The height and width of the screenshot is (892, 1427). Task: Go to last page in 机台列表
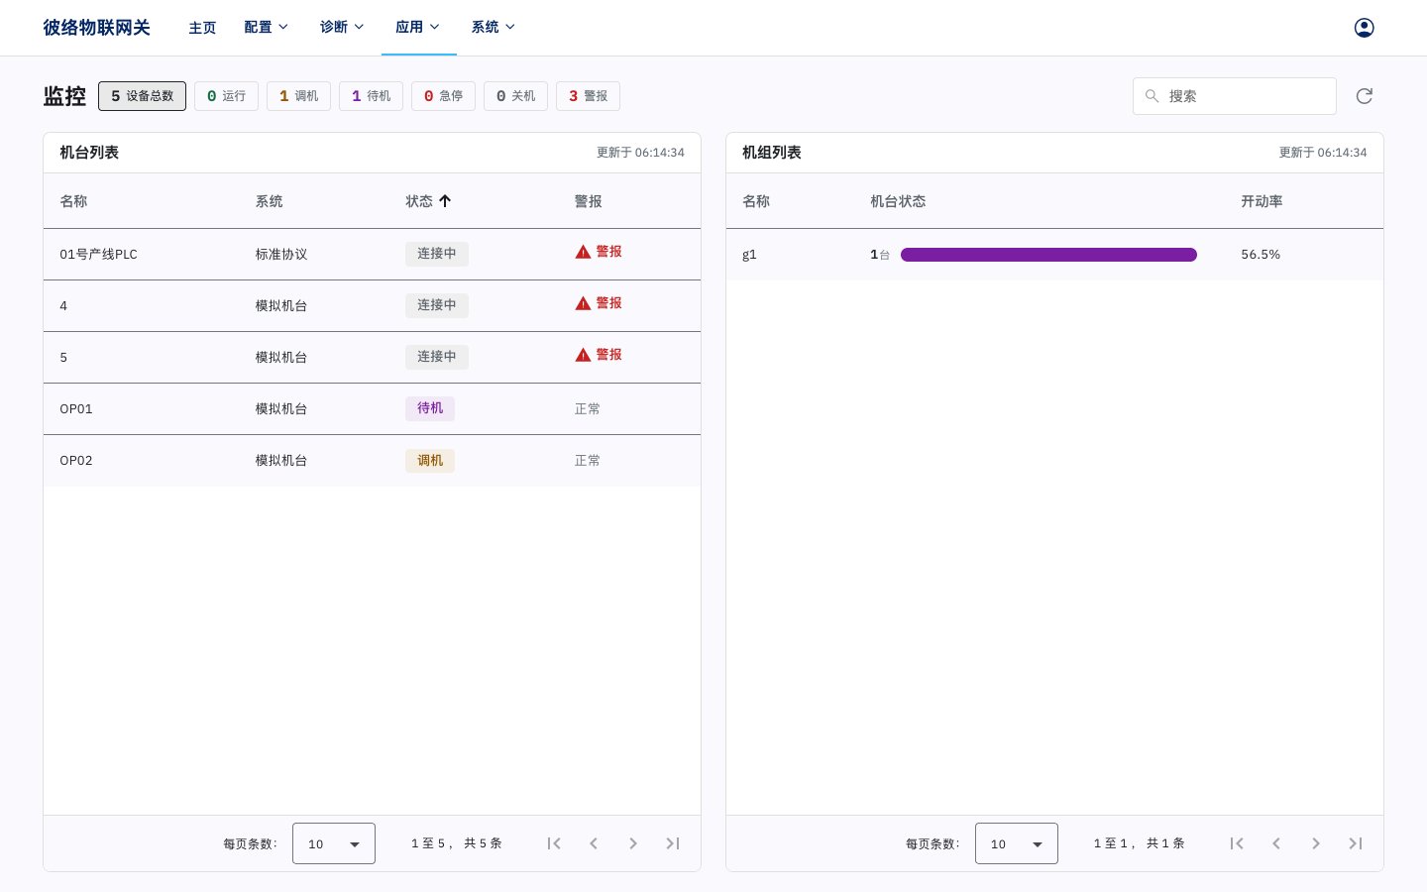pos(673,843)
